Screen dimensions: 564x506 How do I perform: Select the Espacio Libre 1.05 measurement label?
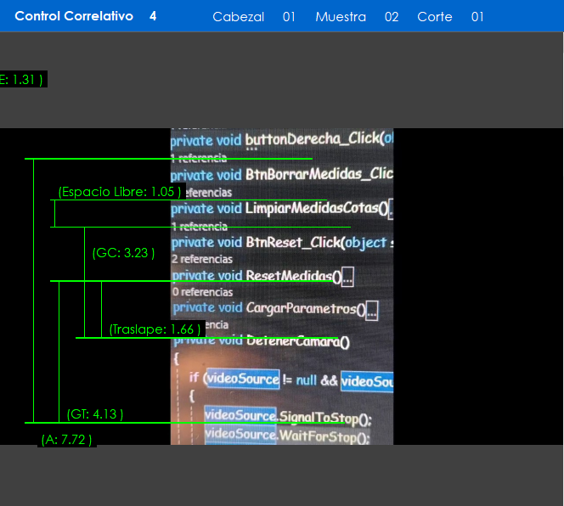click(x=119, y=192)
